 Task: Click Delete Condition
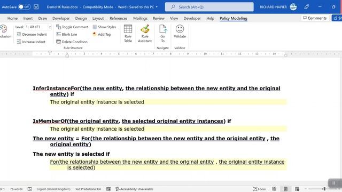click(72, 42)
